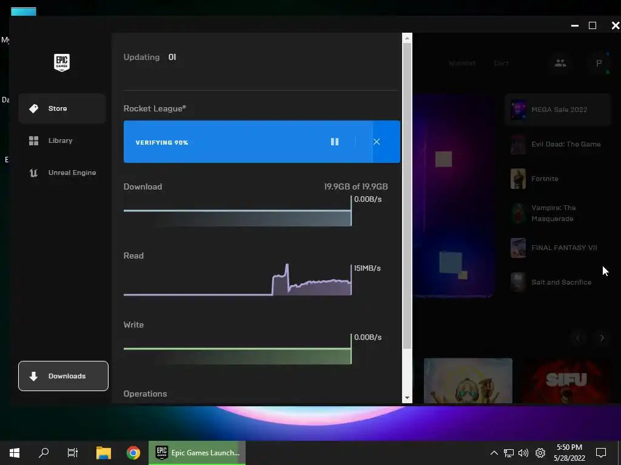Open the Library section

(62, 140)
